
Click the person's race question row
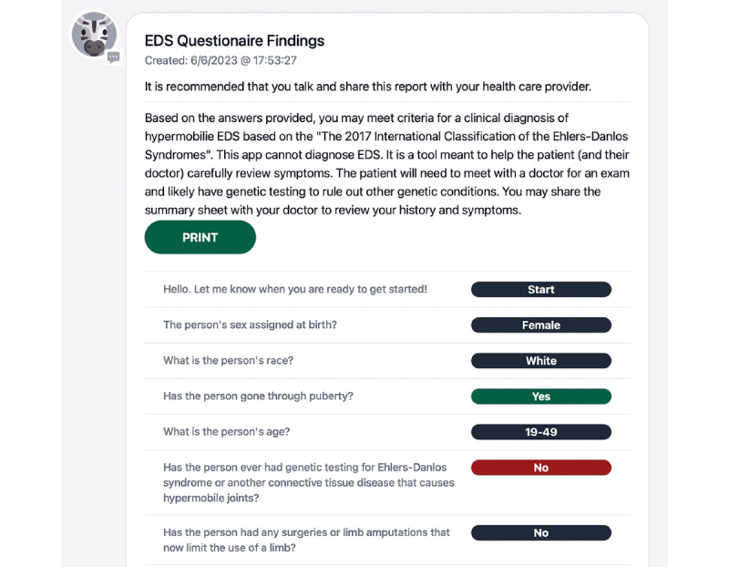(x=387, y=360)
